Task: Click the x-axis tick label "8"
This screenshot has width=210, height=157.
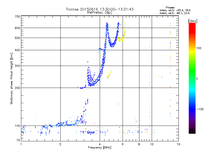Action: 139,144
